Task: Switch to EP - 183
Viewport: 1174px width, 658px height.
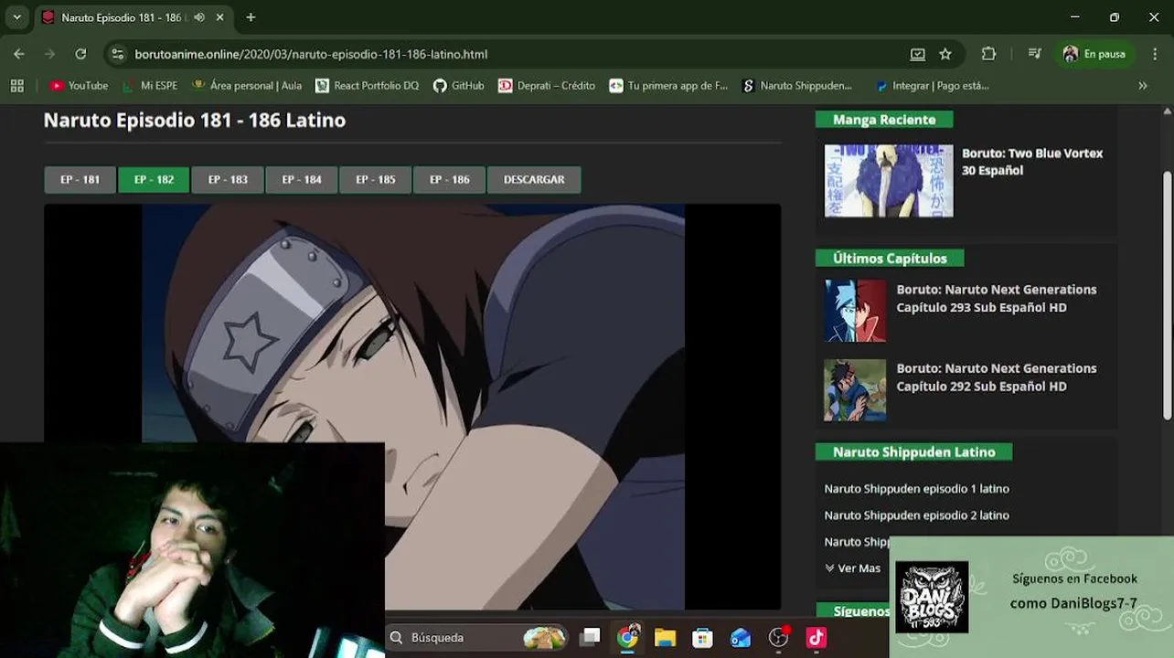Action: (228, 179)
